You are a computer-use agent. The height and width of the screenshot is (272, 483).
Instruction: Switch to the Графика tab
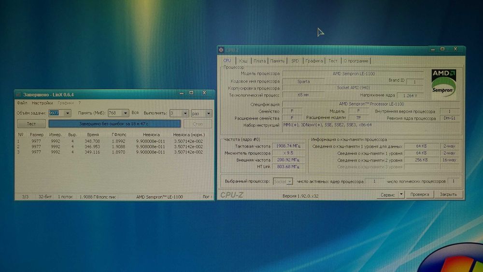314,61
